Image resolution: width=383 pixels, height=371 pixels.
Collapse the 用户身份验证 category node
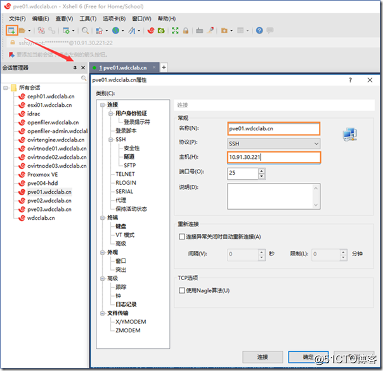click(110, 113)
